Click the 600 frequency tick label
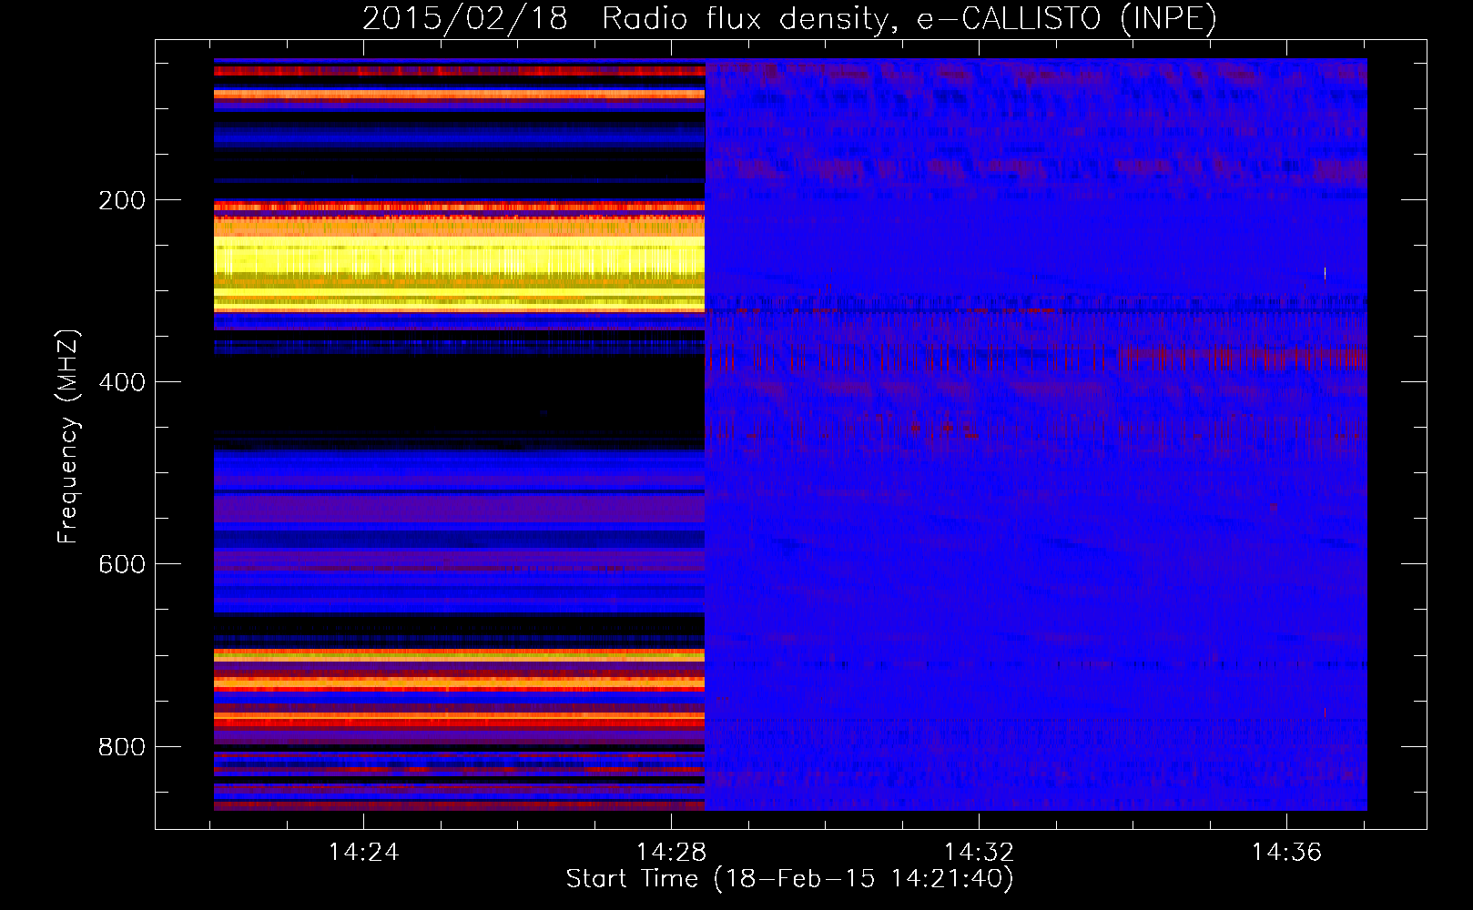1473x910 pixels. click(122, 564)
